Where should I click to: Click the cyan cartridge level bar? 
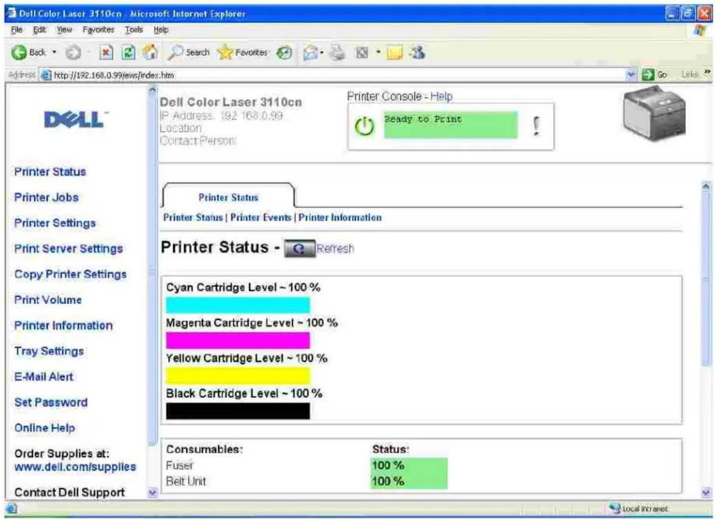coord(238,305)
